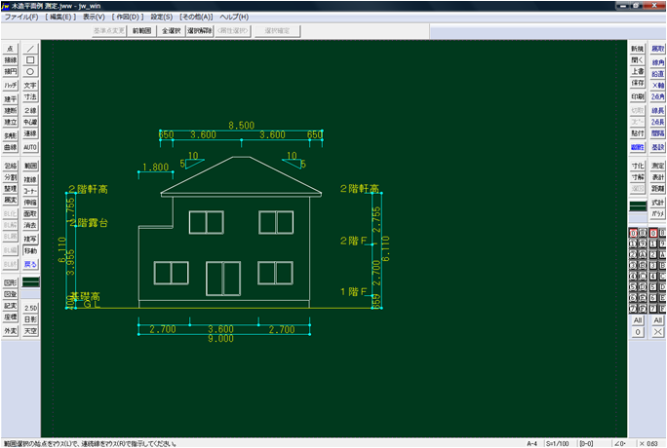Choose the 消去 erase tool
The height and width of the screenshot is (448, 667).
[x=30, y=226]
